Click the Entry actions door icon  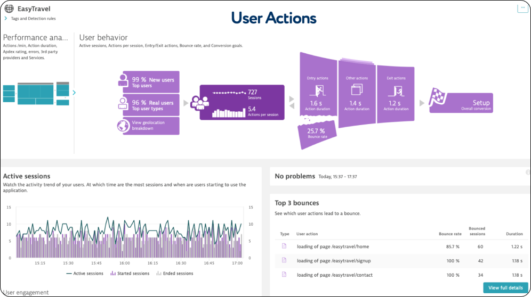coord(318,89)
